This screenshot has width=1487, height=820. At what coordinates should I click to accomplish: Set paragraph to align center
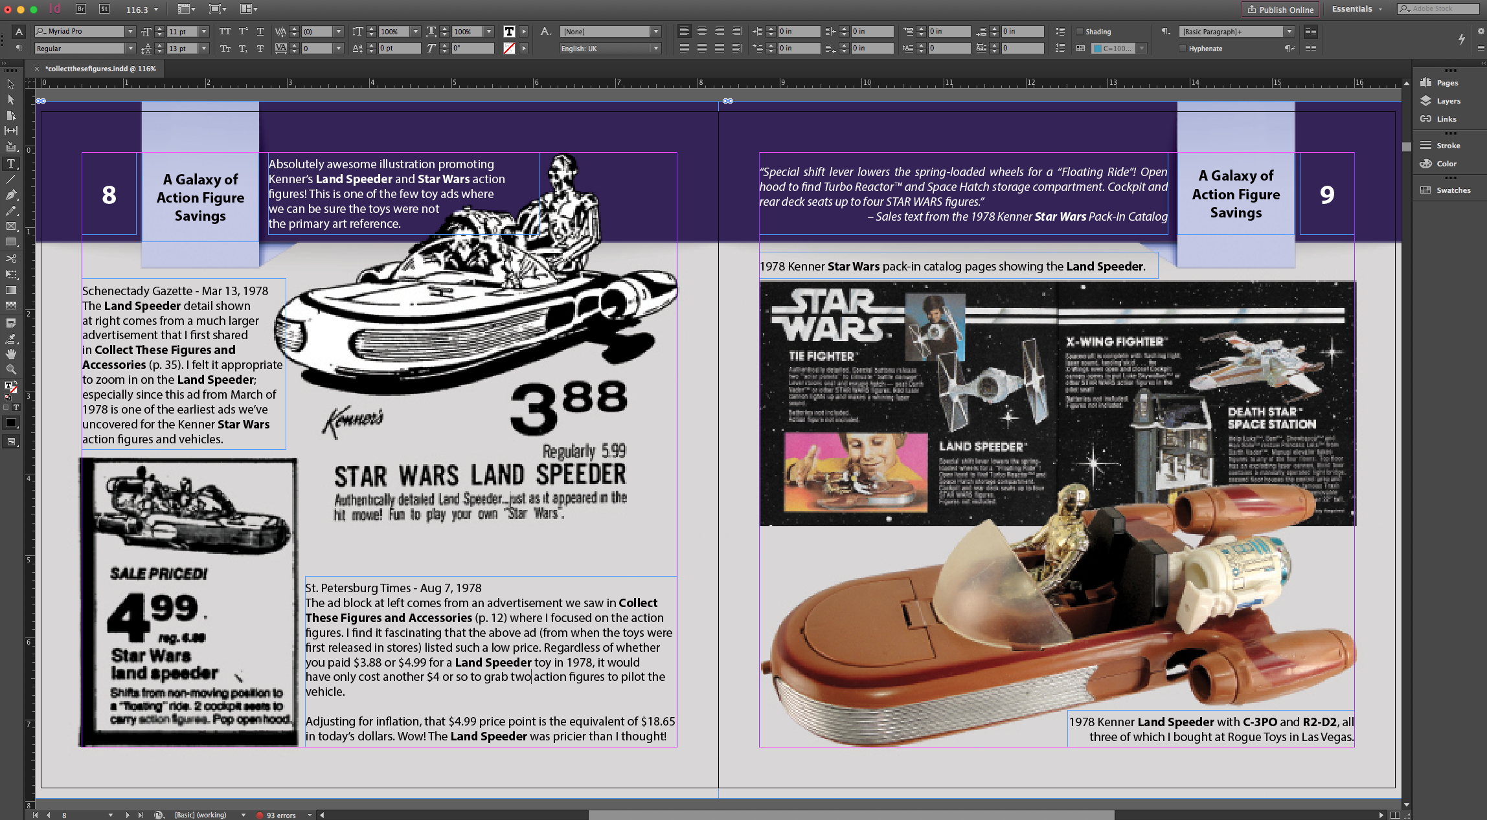[702, 31]
